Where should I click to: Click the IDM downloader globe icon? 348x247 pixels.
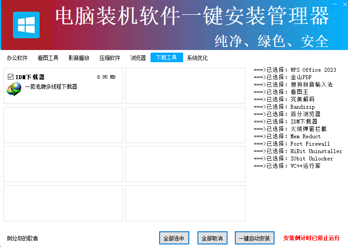coord(14,89)
